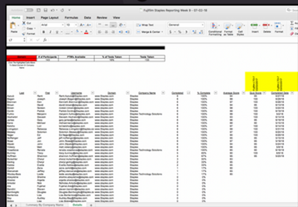Select the red Domain header cell
Viewport: 298px width, 207px height.
(x=21, y=57)
